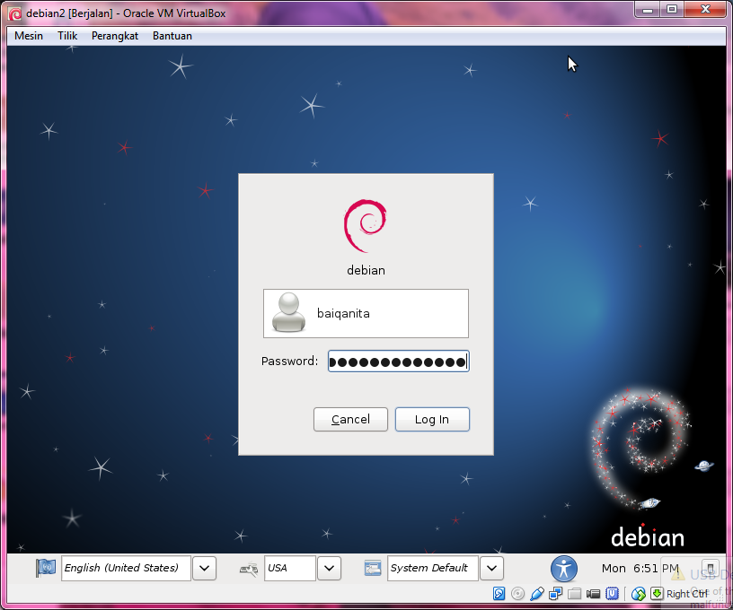Screen dimensions: 733x610
Task: Expand the USA keyboard layout dropdown
Action: point(329,568)
